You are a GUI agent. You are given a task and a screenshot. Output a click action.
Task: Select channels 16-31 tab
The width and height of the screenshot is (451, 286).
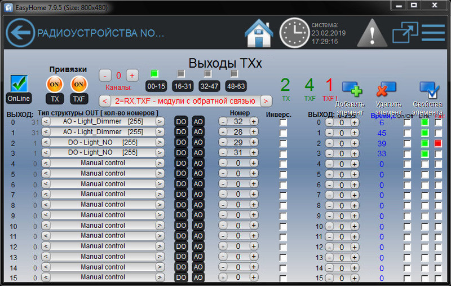183,86
